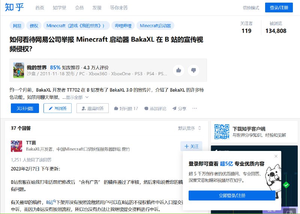Open the 哔哩哔哩 topic tag
Image resolution: width=300 pixels, height=214 pixels.
click(x=123, y=26)
